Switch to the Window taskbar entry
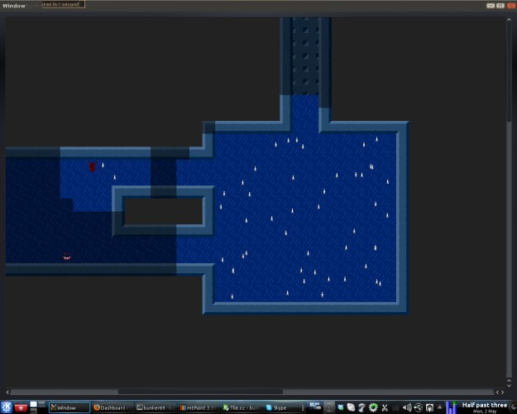The width and height of the screenshot is (517, 414). pyautogui.click(x=69, y=407)
